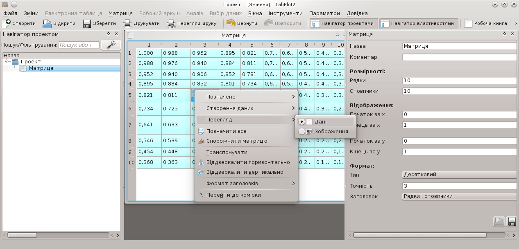Viewport: 519px width, 249px height.
Task: Open the Тип format dropdown
Action: pos(459,175)
